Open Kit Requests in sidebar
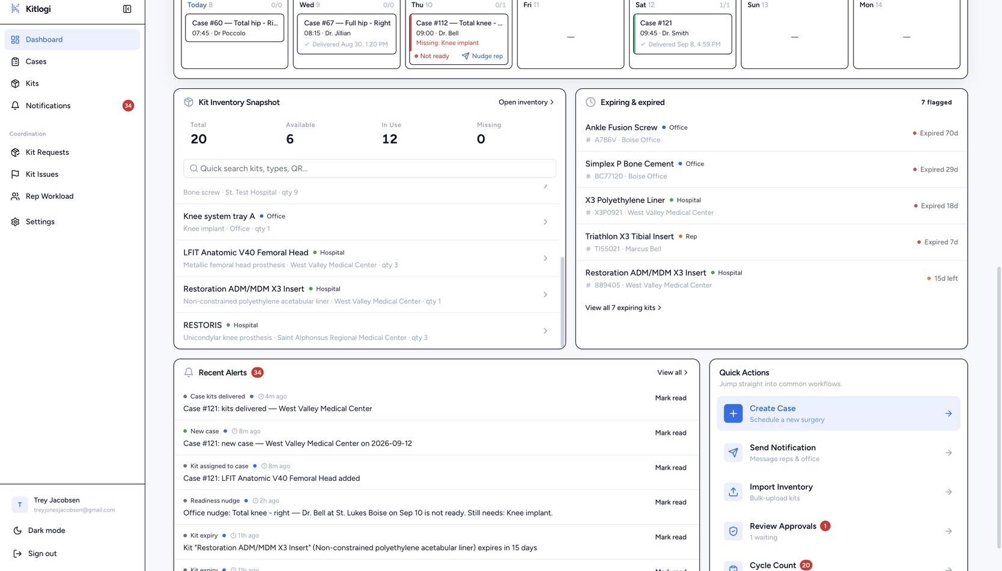 72,153
